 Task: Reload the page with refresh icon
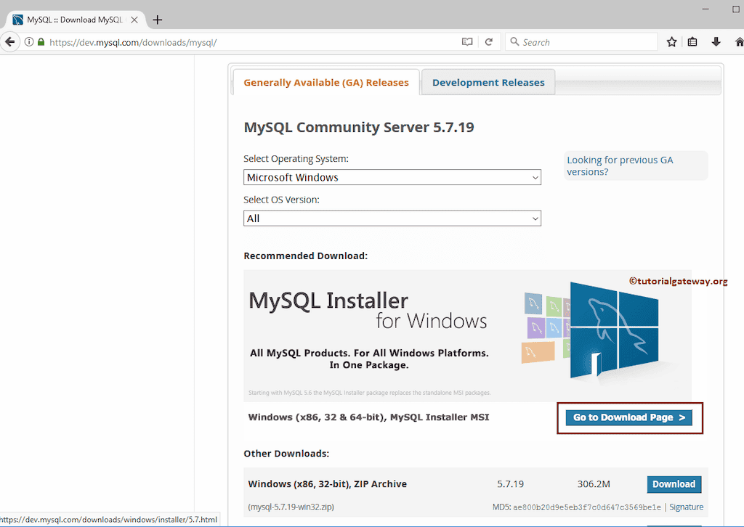[489, 42]
